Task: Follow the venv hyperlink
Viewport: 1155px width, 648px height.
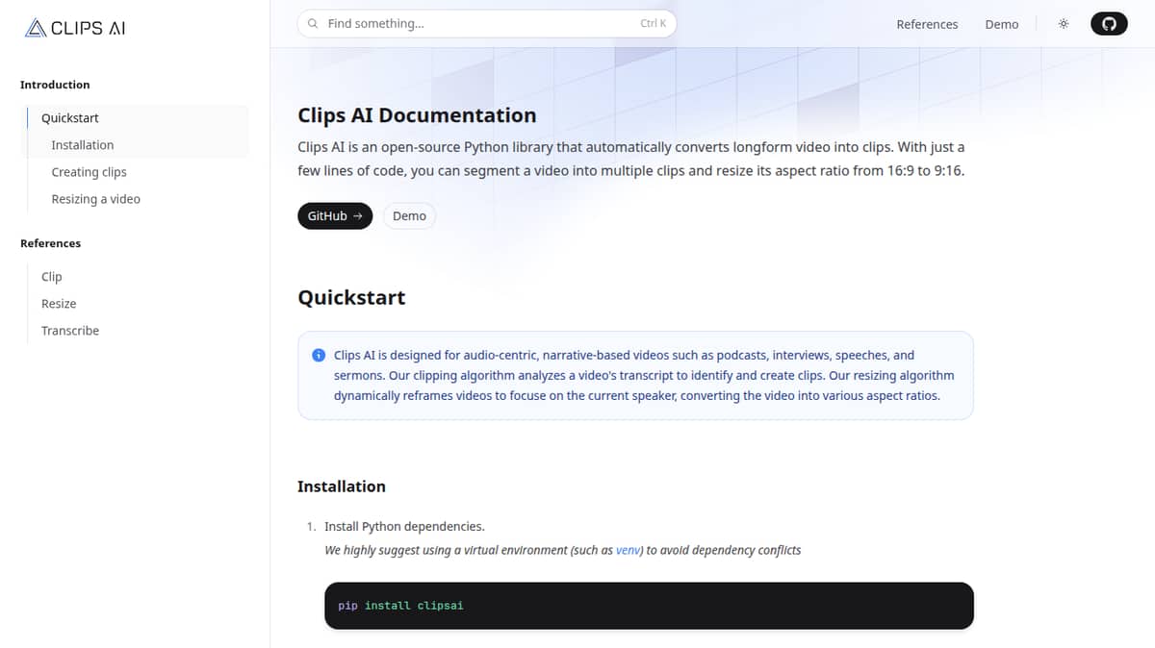Action: pyautogui.click(x=629, y=550)
